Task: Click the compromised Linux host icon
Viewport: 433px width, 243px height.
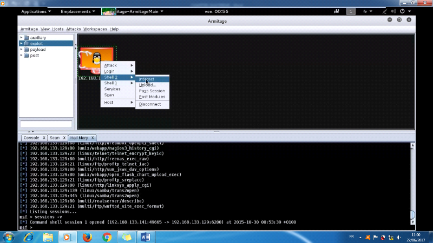Action: click(97, 58)
